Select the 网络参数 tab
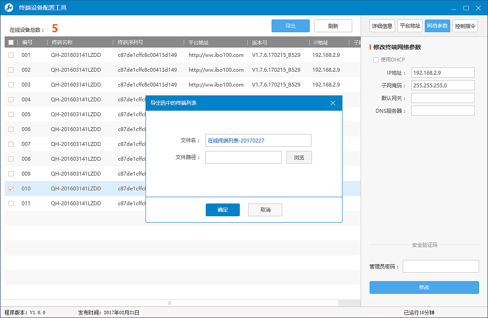Viewport: 488px width, 318px height. coord(438,25)
